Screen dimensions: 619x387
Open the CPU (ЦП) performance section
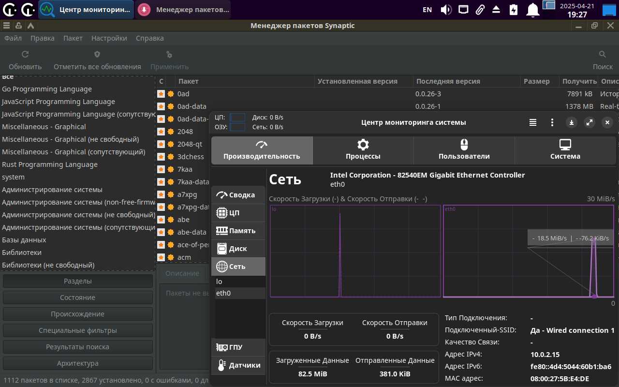pyautogui.click(x=238, y=213)
